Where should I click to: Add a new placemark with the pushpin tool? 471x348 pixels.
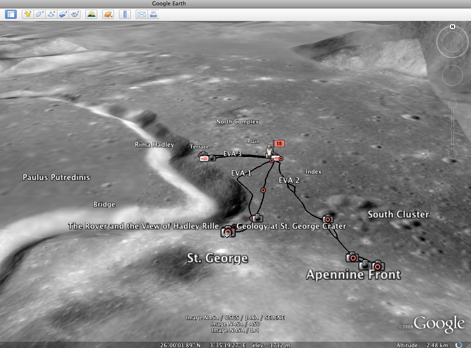tap(27, 14)
